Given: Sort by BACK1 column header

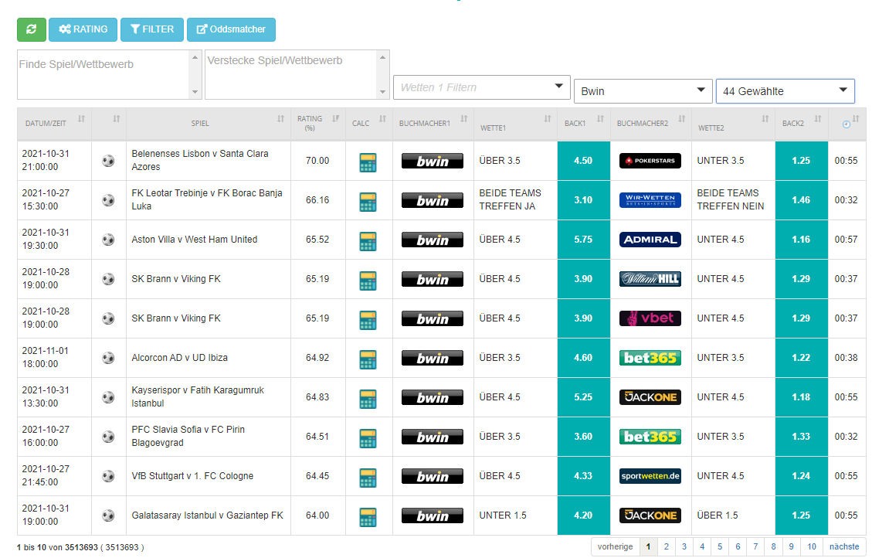Looking at the screenshot, I should pos(584,124).
